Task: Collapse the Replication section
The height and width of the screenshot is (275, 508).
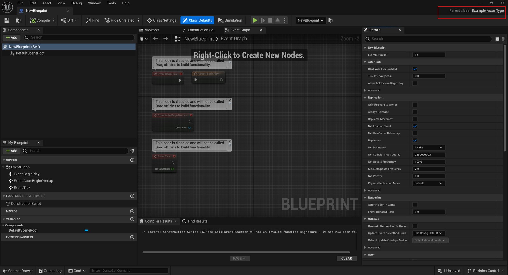Action: coord(365,98)
